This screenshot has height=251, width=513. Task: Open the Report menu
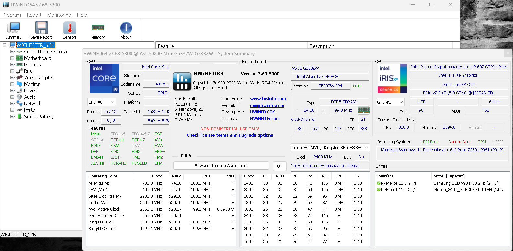pos(34,15)
